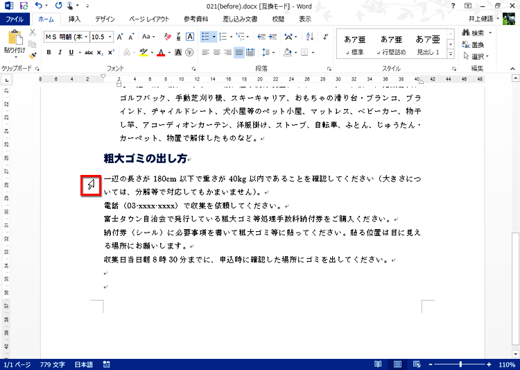Switch to the Design (デザイン) tab
The image size is (520, 370).
(x=105, y=19)
